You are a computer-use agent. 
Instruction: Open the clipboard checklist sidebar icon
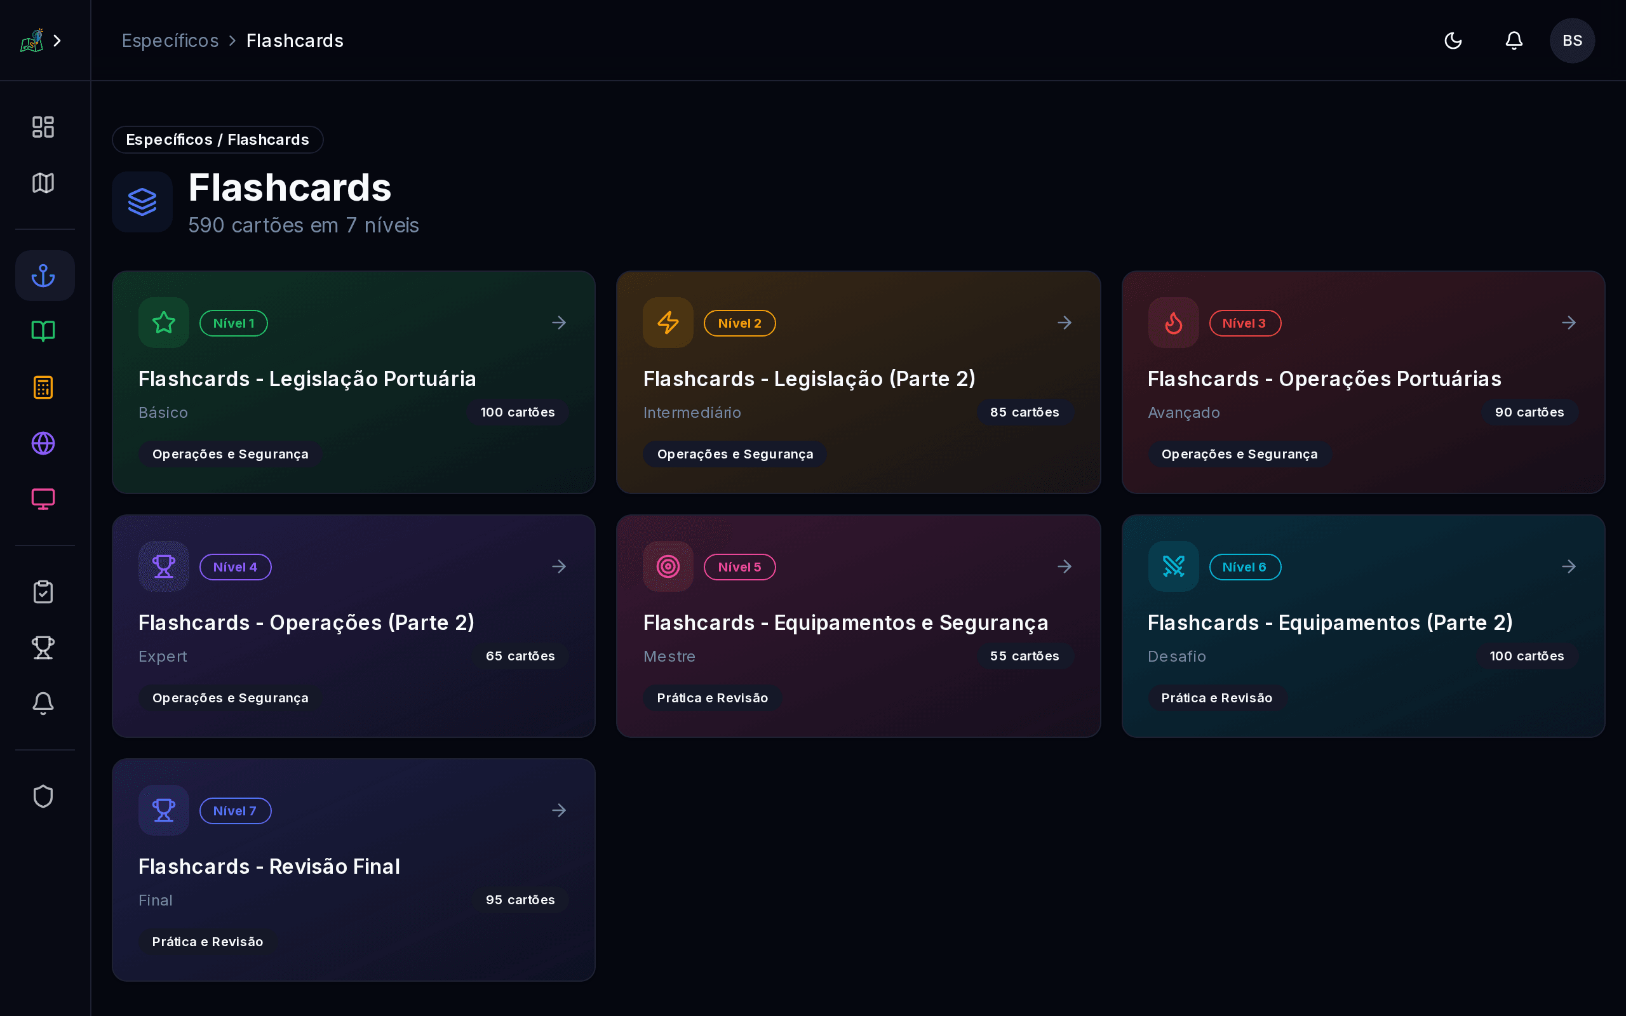tap(44, 592)
